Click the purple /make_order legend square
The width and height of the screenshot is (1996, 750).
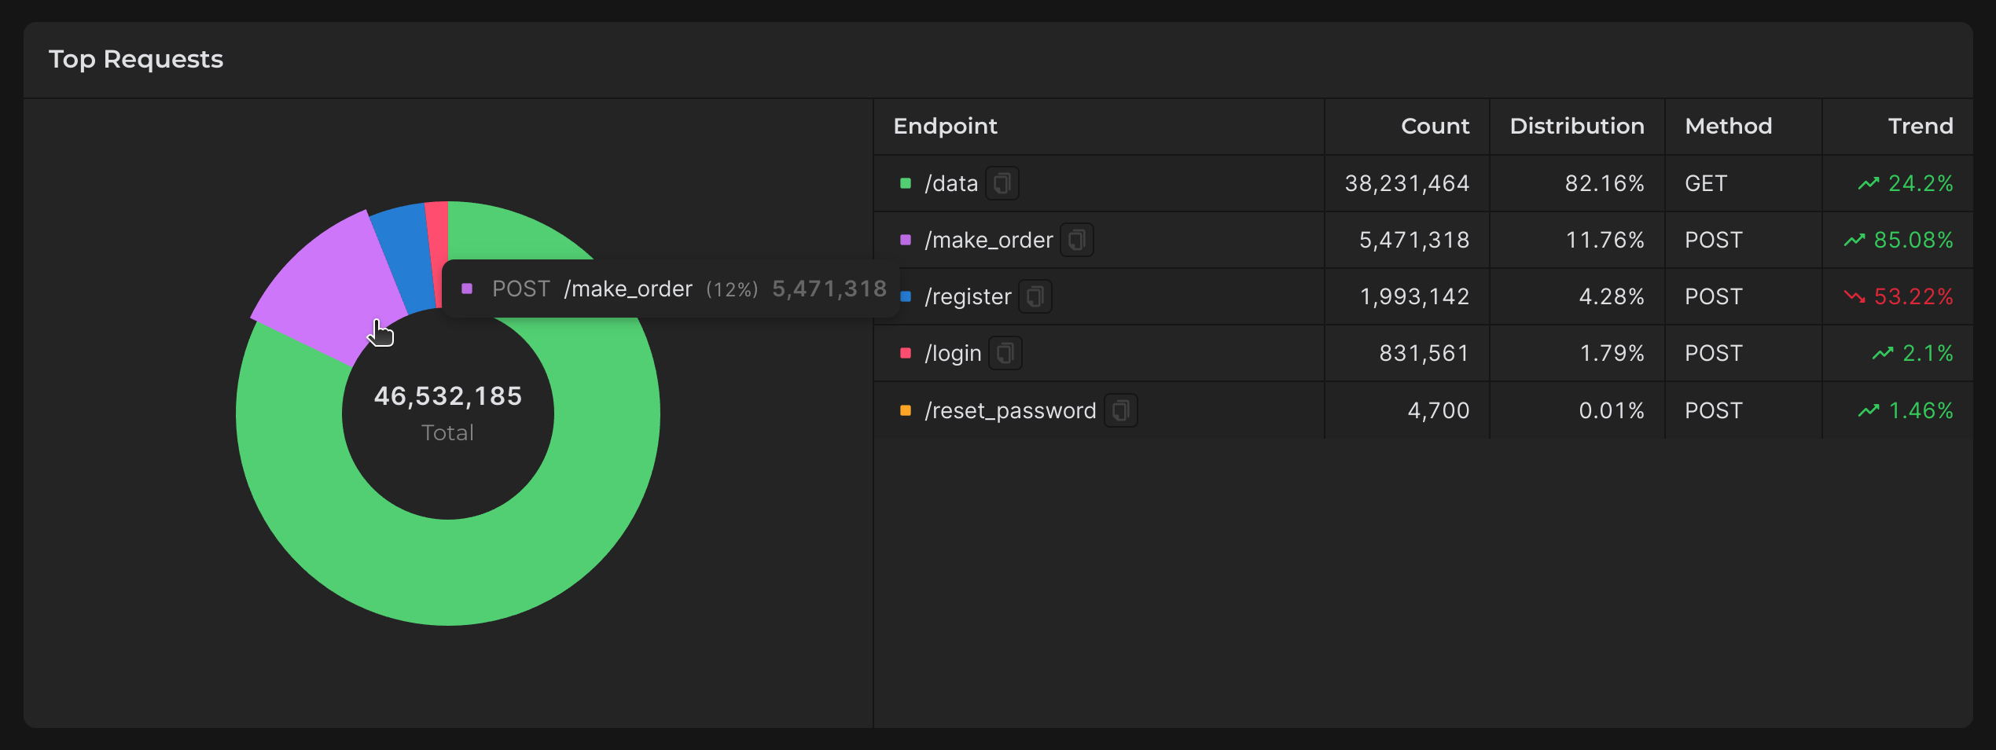(906, 241)
